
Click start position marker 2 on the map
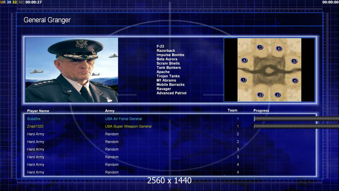[260, 95]
